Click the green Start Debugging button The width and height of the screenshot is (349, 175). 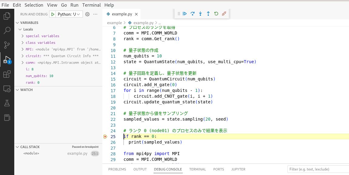[53, 14]
